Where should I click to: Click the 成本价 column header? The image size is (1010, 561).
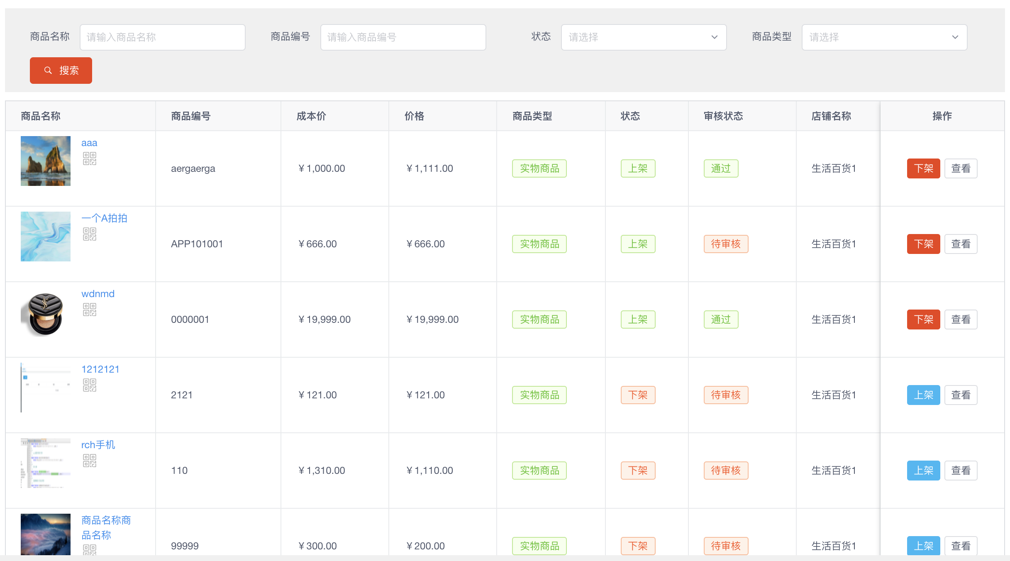click(311, 116)
